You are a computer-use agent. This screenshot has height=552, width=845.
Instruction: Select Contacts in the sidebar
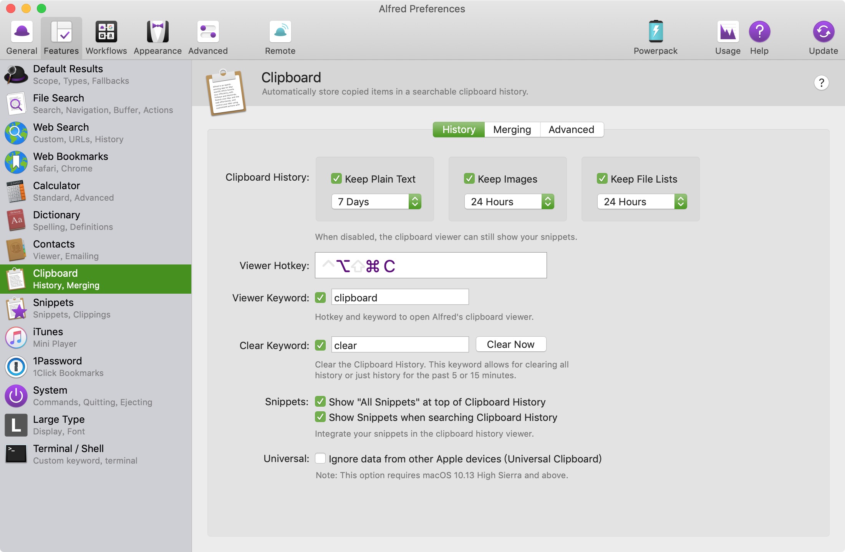click(x=96, y=250)
